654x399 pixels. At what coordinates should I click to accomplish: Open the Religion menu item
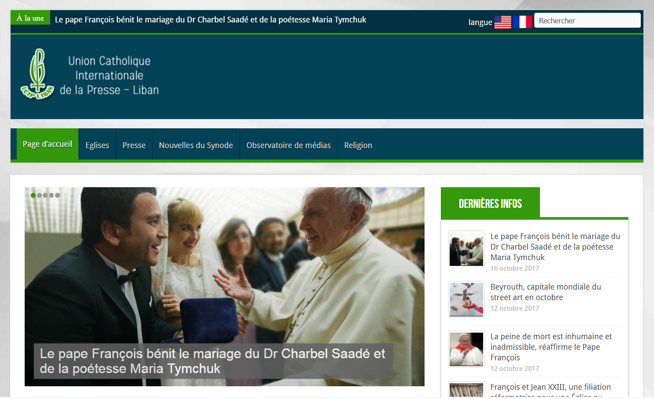coord(358,145)
